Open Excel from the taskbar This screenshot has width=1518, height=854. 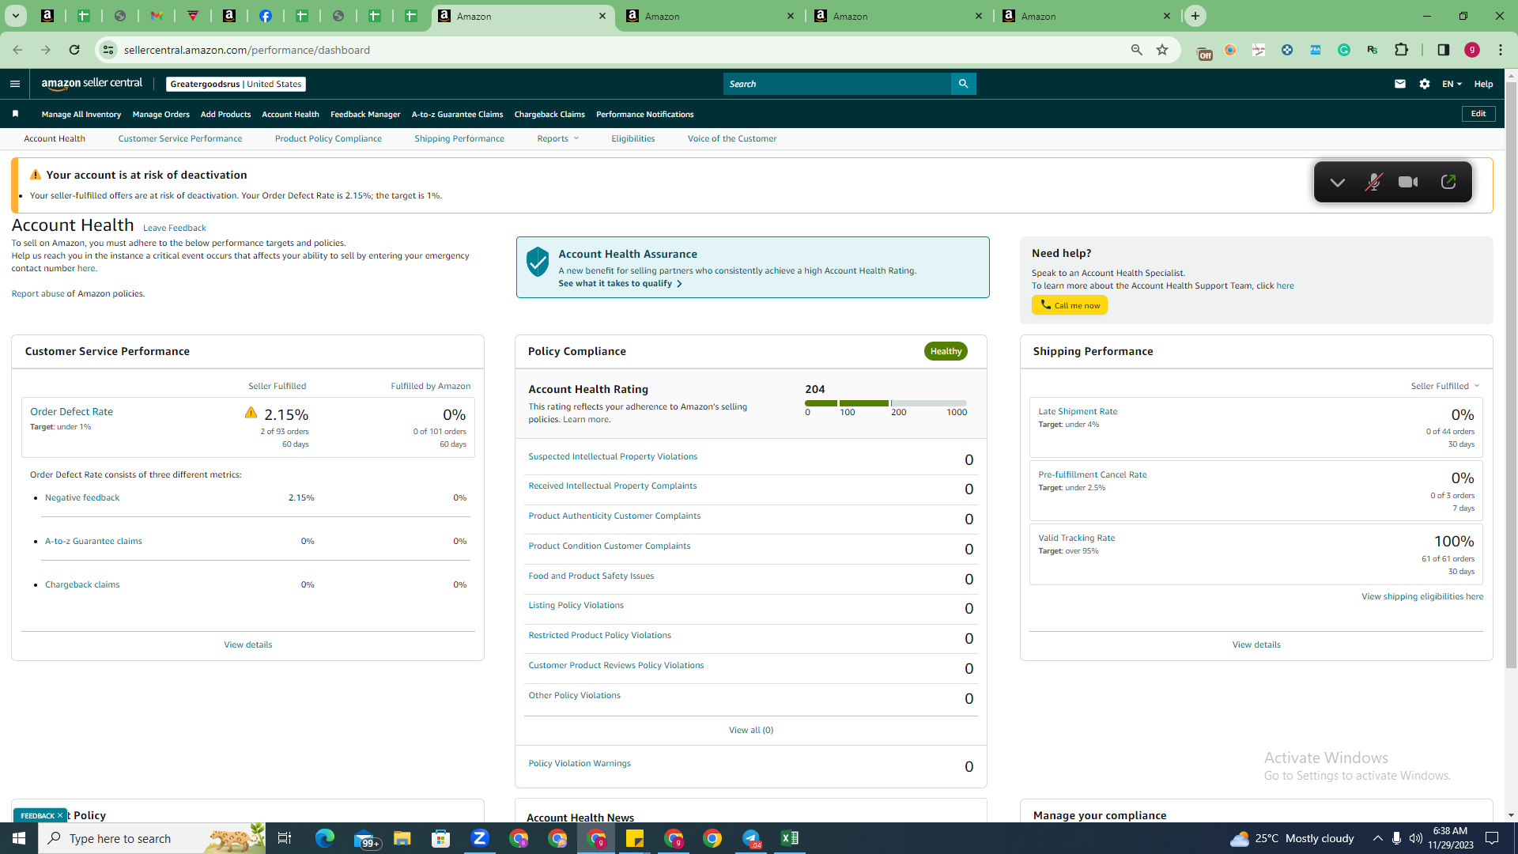790,838
